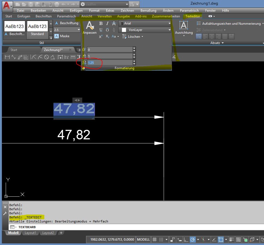The height and width of the screenshot is (245, 264).
Task: Toggle polar tracking in the status bar
Action: coord(193,240)
